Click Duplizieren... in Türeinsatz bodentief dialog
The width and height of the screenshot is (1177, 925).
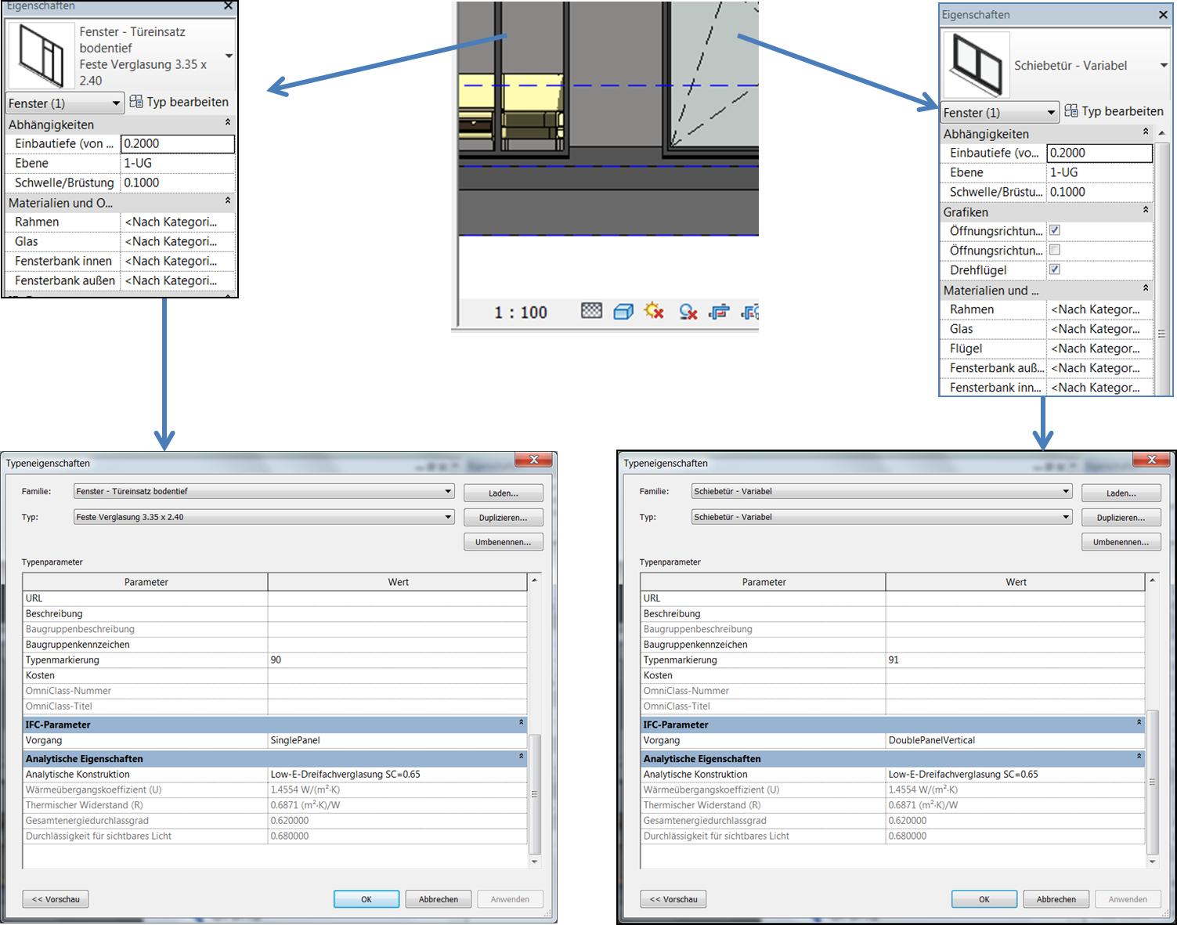click(x=504, y=518)
